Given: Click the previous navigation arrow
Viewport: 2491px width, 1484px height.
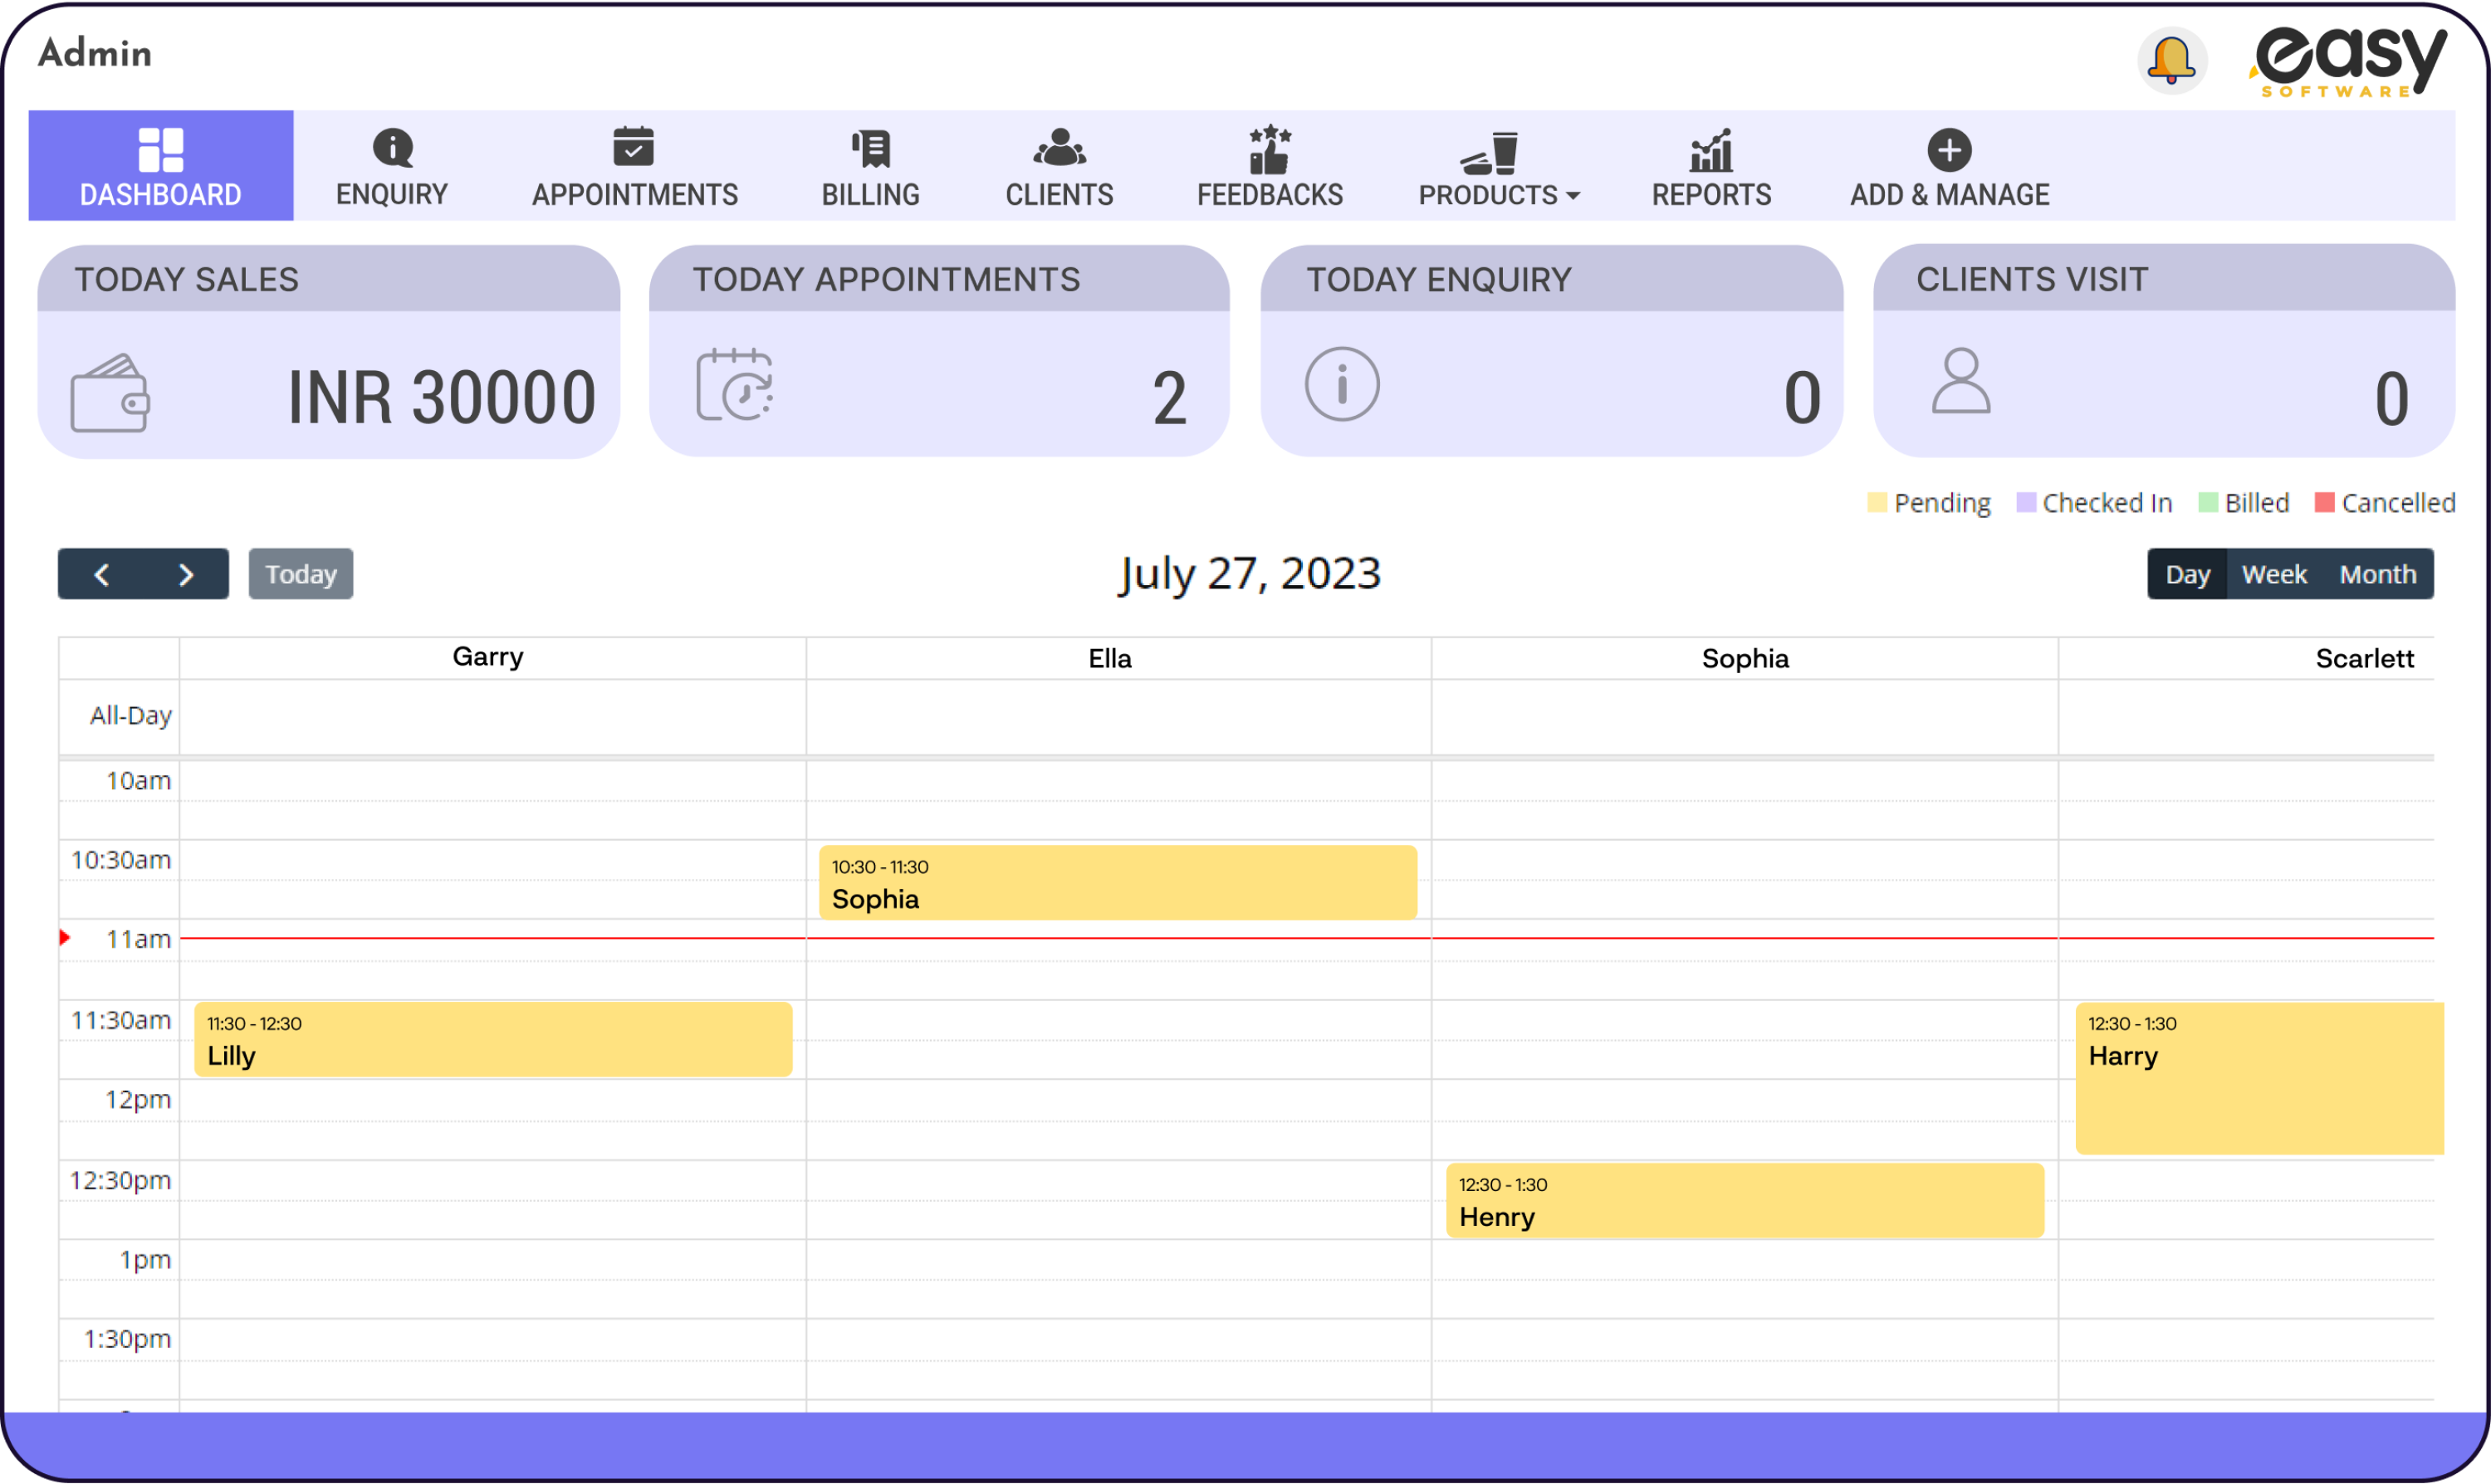Looking at the screenshot, I should tap(100, 574).
